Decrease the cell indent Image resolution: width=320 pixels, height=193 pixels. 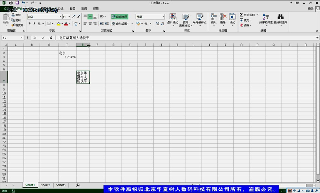click(102, 24)
